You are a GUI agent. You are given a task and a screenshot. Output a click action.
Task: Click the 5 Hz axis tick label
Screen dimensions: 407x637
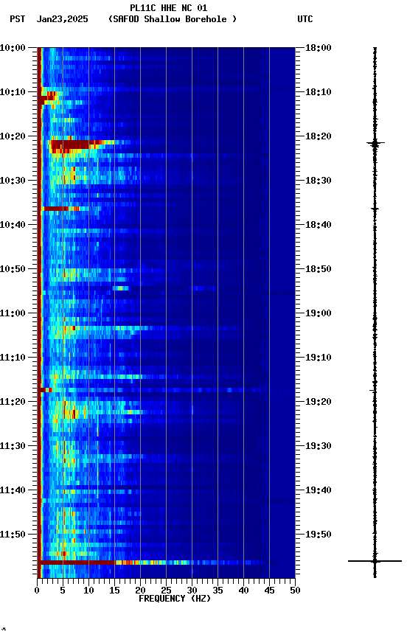point(63,591)
